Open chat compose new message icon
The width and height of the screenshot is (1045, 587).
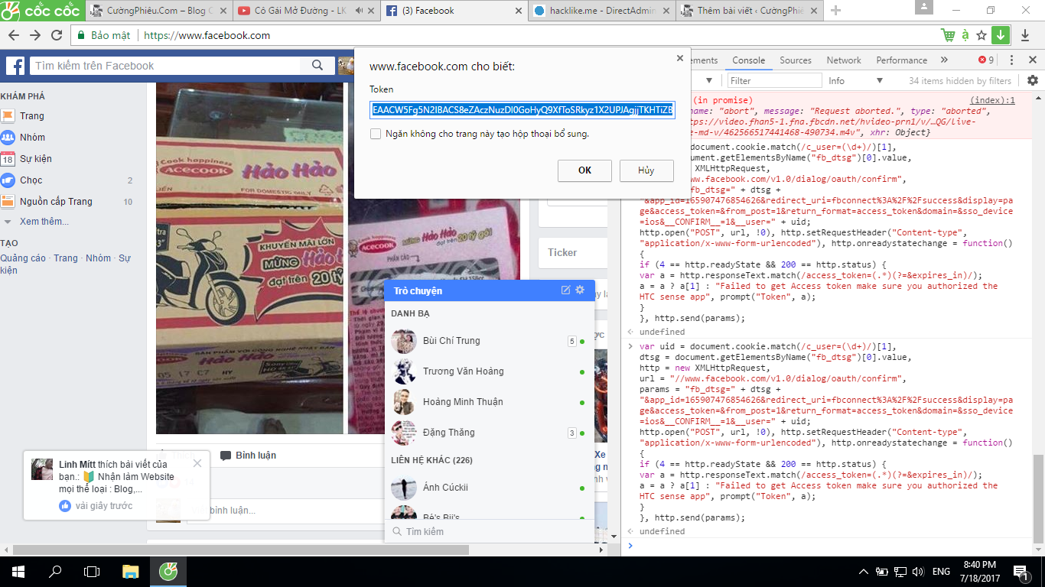tap(566, 290)
